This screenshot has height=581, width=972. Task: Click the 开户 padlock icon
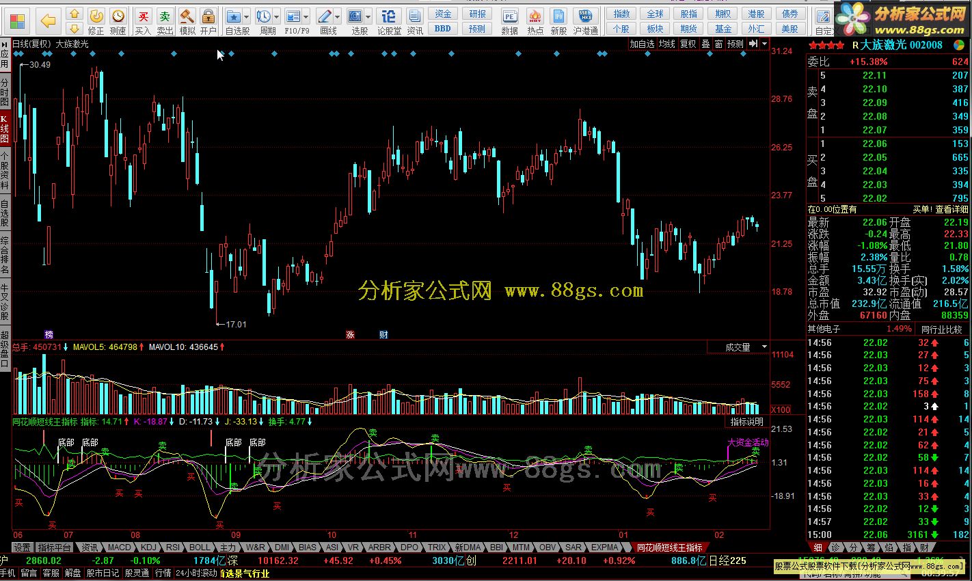[208, 16]
